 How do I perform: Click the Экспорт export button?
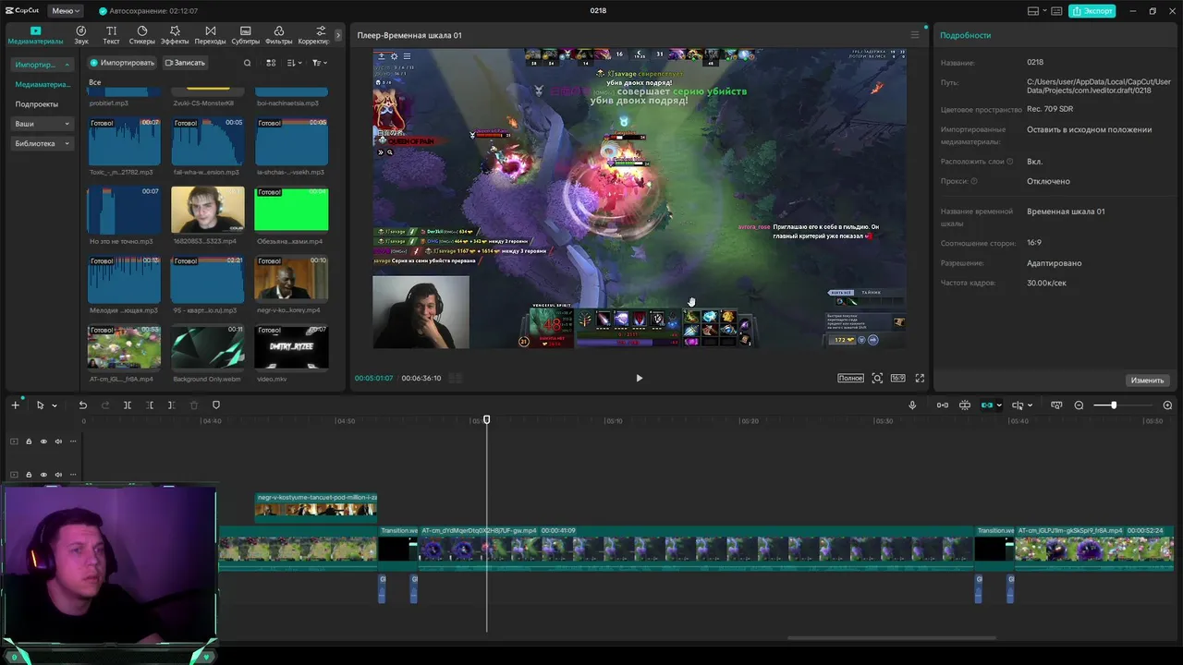[1092, 11]
